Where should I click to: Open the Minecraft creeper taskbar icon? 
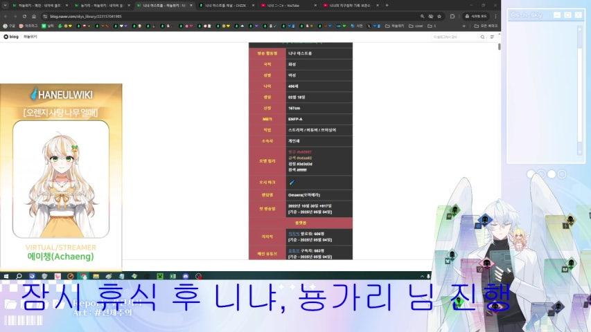pos(160,276)
